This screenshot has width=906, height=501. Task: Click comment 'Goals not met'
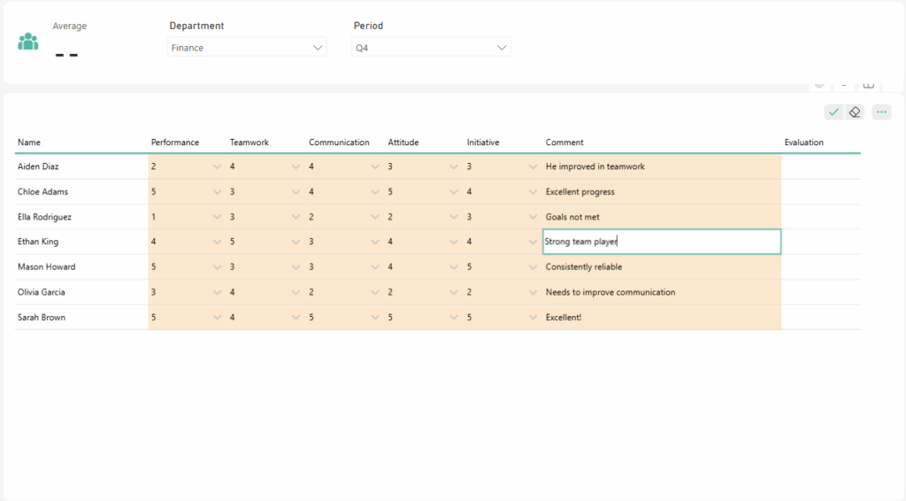tap(572, 217)
